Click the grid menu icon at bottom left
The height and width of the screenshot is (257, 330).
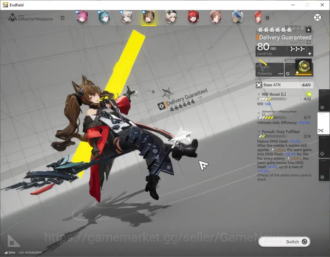point(12,243)
